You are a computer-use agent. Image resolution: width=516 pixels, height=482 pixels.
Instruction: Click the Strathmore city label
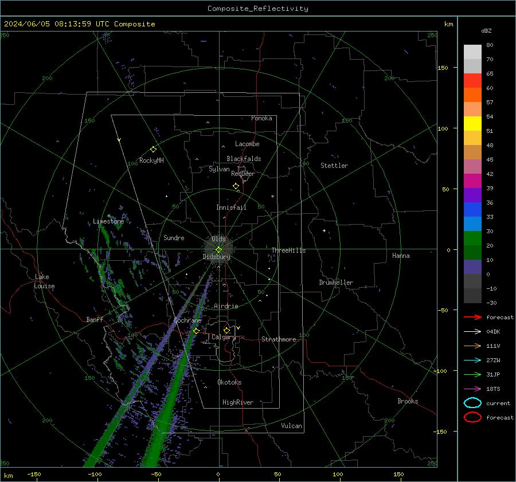pos(279,339)
